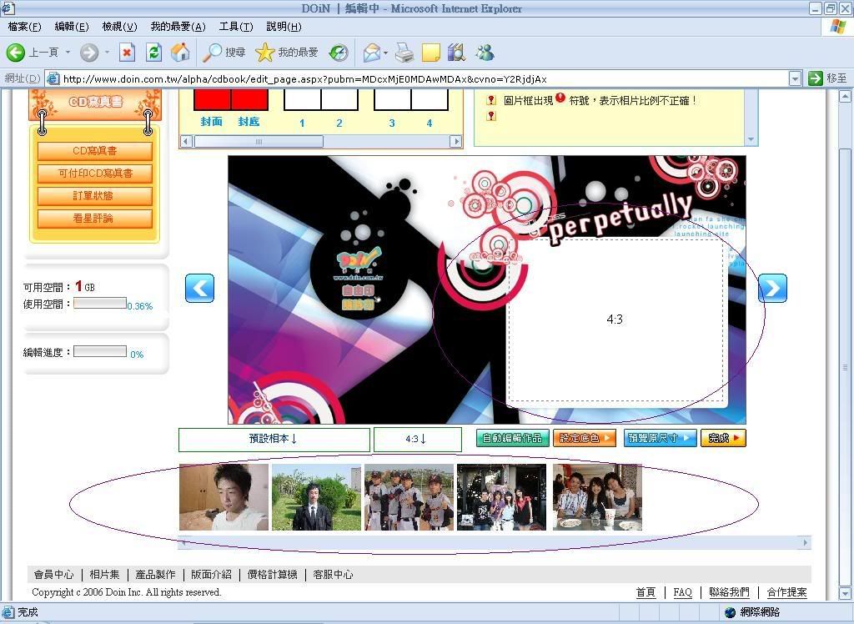The image size is (854, 624).
Task: Click the FAQ link in footer
Action: [x=682, y=591]
